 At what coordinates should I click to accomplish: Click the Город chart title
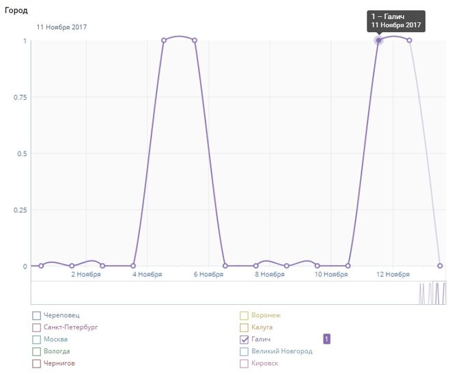tap(16, 11)
